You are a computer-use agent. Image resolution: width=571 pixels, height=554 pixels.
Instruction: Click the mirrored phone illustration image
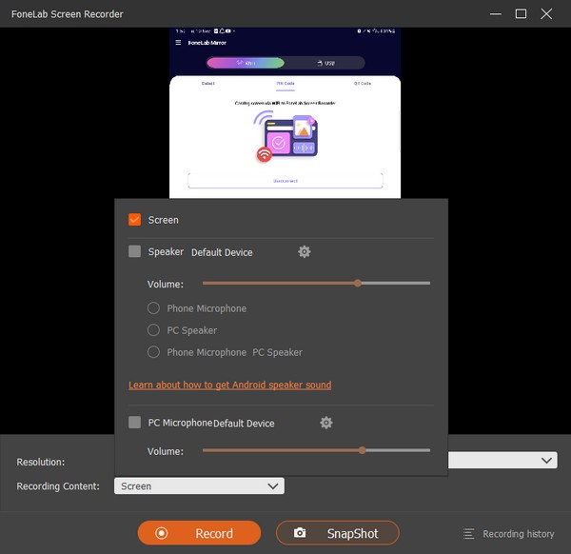285,136
